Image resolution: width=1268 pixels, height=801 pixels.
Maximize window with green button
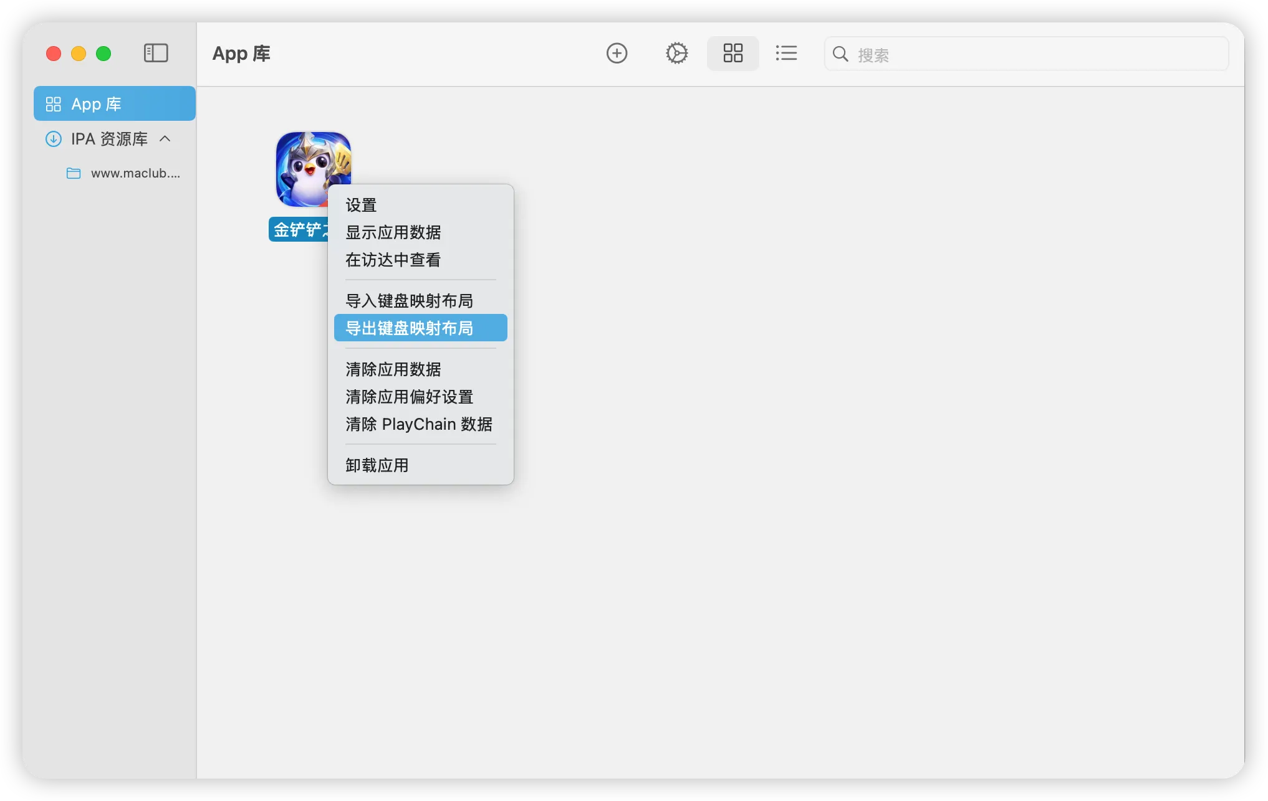(103, 54)
